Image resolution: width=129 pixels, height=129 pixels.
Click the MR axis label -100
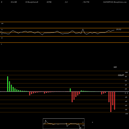(x=126, y=114)
